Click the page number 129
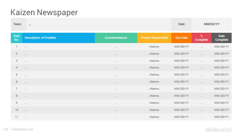Viewport: 242px width, 136px height. coord(6,129)
